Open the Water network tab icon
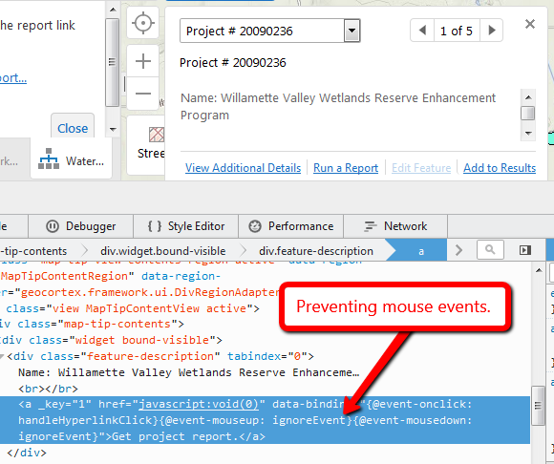This screenshot has width=554, height=464. point(49,158)
